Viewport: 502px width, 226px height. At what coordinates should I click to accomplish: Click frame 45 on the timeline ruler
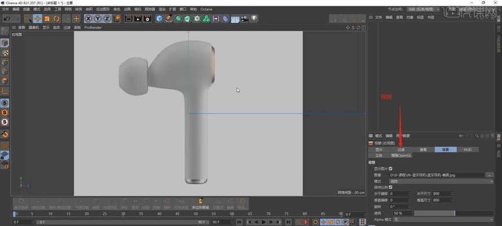(x=177, y=214)
